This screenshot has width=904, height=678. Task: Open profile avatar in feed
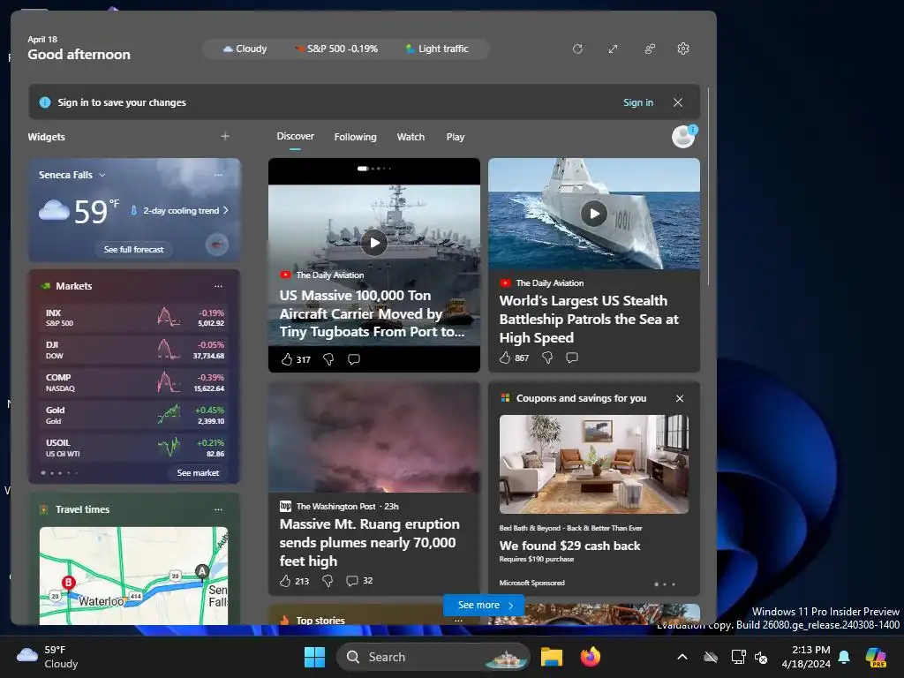coord(684,137)
